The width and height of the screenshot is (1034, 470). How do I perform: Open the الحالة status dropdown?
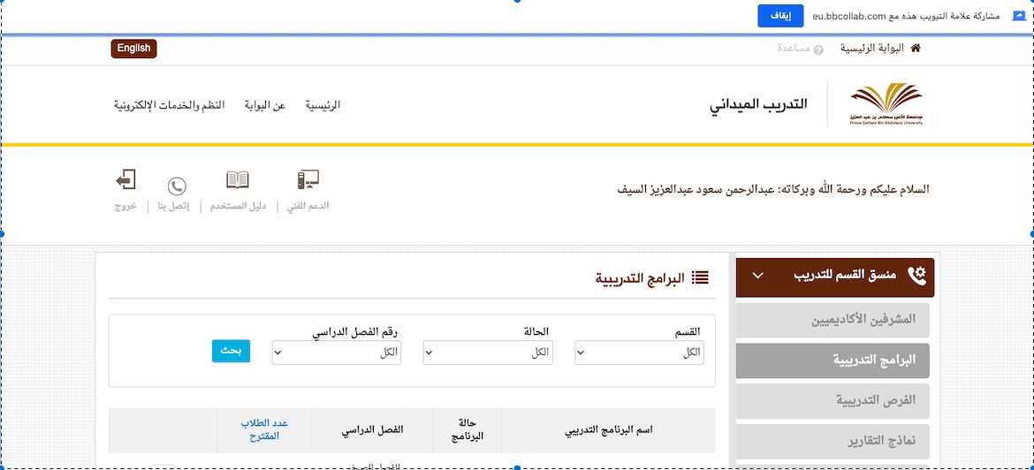click(488, 352)
